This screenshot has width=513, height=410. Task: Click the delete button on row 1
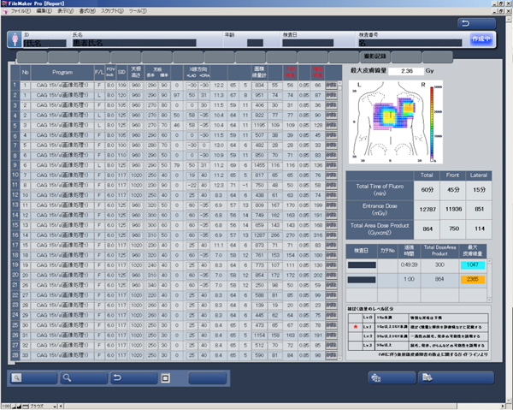331,86
